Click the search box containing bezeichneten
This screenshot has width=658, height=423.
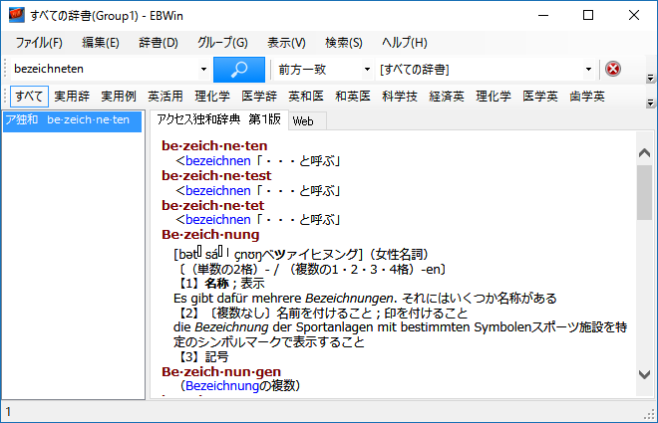point(105,69)
